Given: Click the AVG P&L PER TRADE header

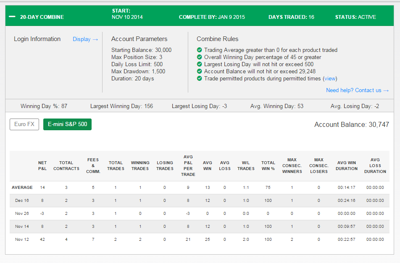Looking at the screenshot, I should tap(188, 165).
